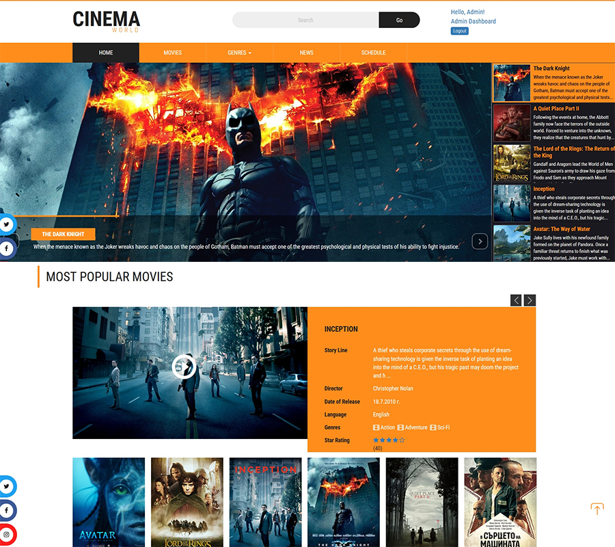This screenshot has width=615, height=547.
Task: Click the Action genre icon
Action: pyautogui.click(x=376, y=427)
